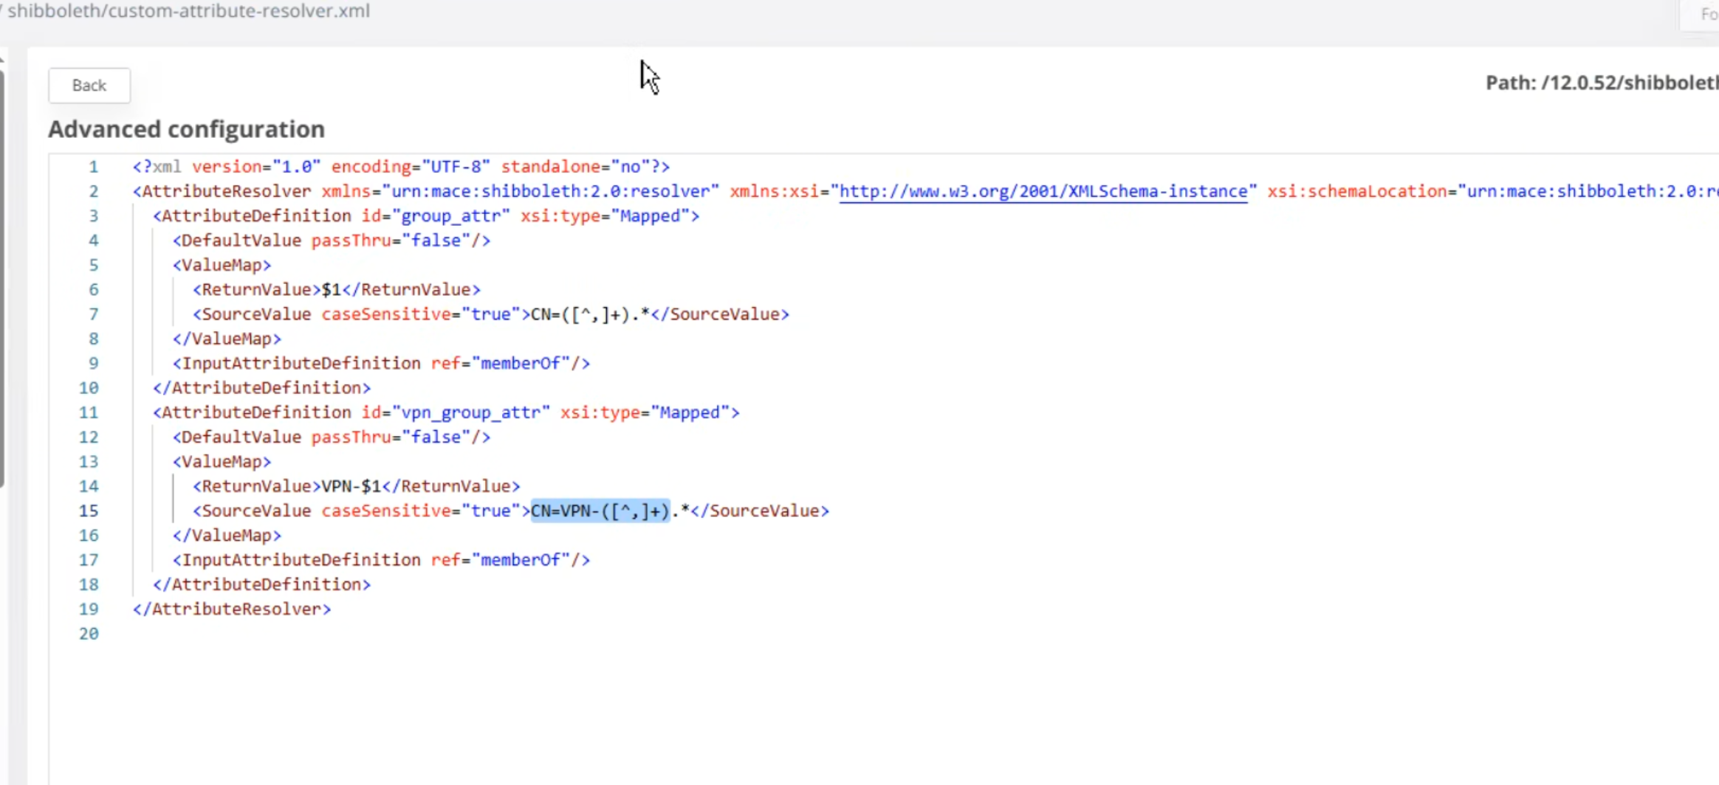Click passThru="false" on line 12
This screenshot has height=785, width=1719.
(391, 438)
